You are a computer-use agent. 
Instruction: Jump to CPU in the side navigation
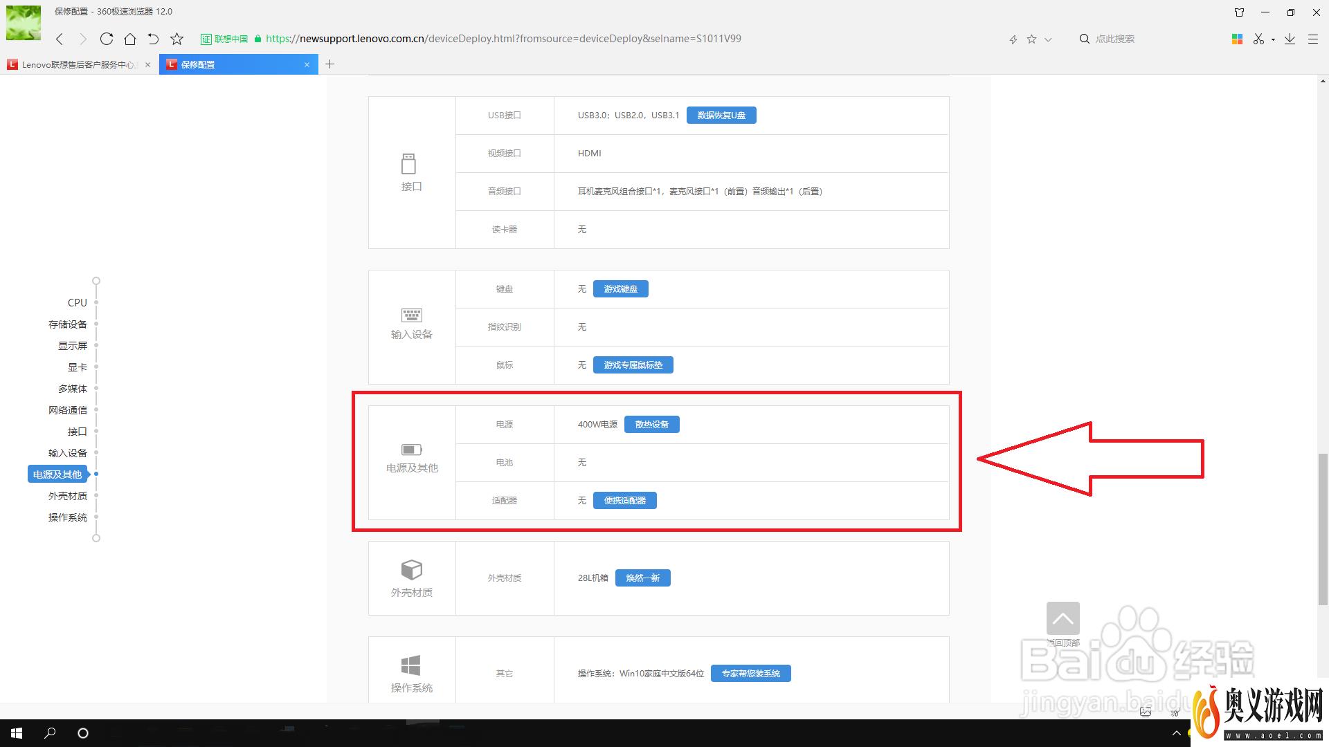pos(78,303)
